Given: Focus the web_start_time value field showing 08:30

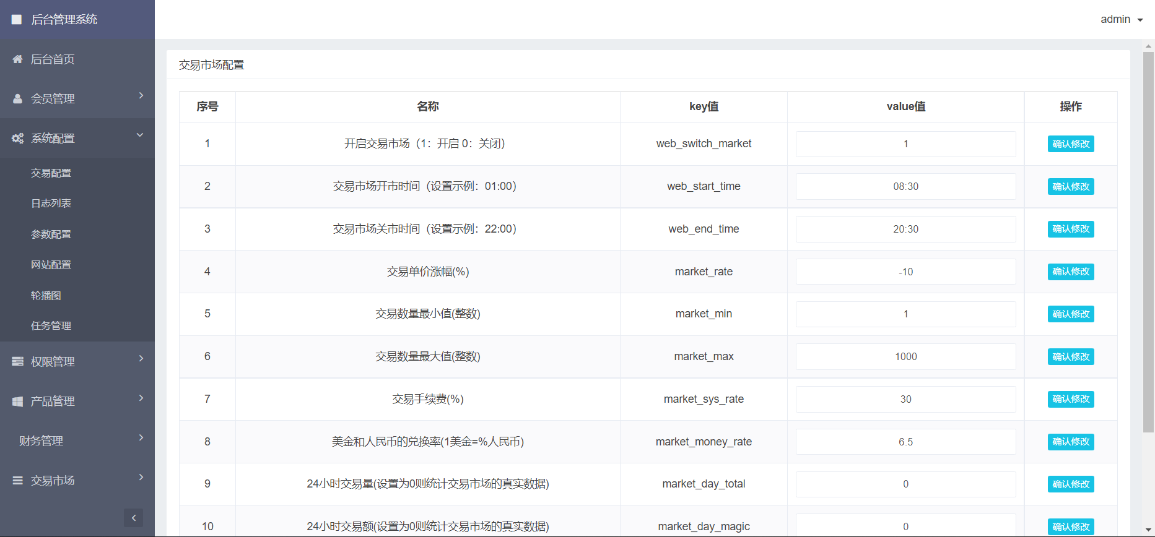Looking at the screenshot, I should 905,187.
